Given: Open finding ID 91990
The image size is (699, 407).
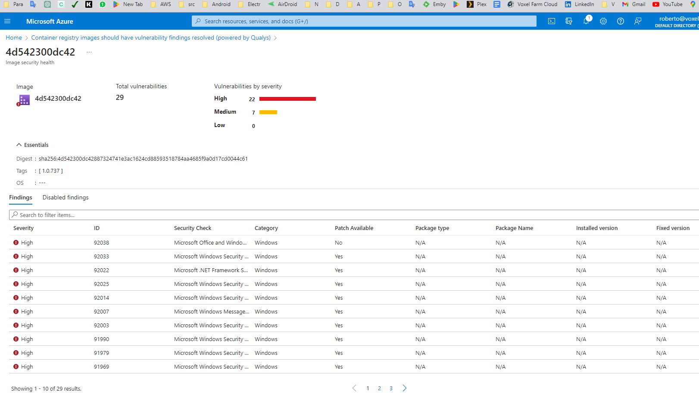Looking at the screenshot, I should point(101,339).
